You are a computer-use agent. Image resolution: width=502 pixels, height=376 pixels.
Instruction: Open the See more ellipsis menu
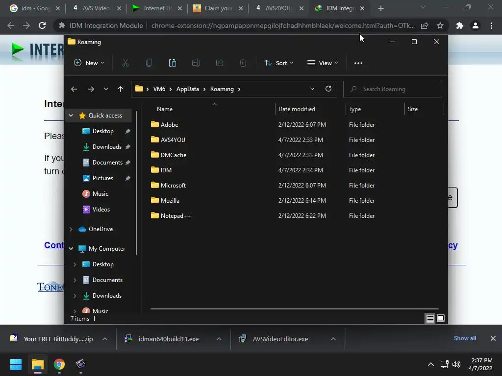click(358, 63)
